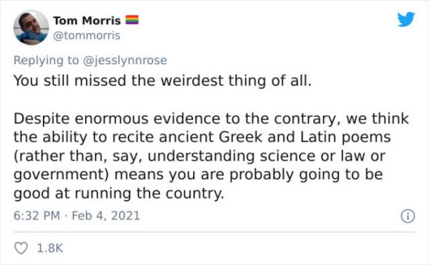The width and height of the screenshot is (429, 265).
Task: Open the @jesslynnrose mention link
Action: coord(125,60)
